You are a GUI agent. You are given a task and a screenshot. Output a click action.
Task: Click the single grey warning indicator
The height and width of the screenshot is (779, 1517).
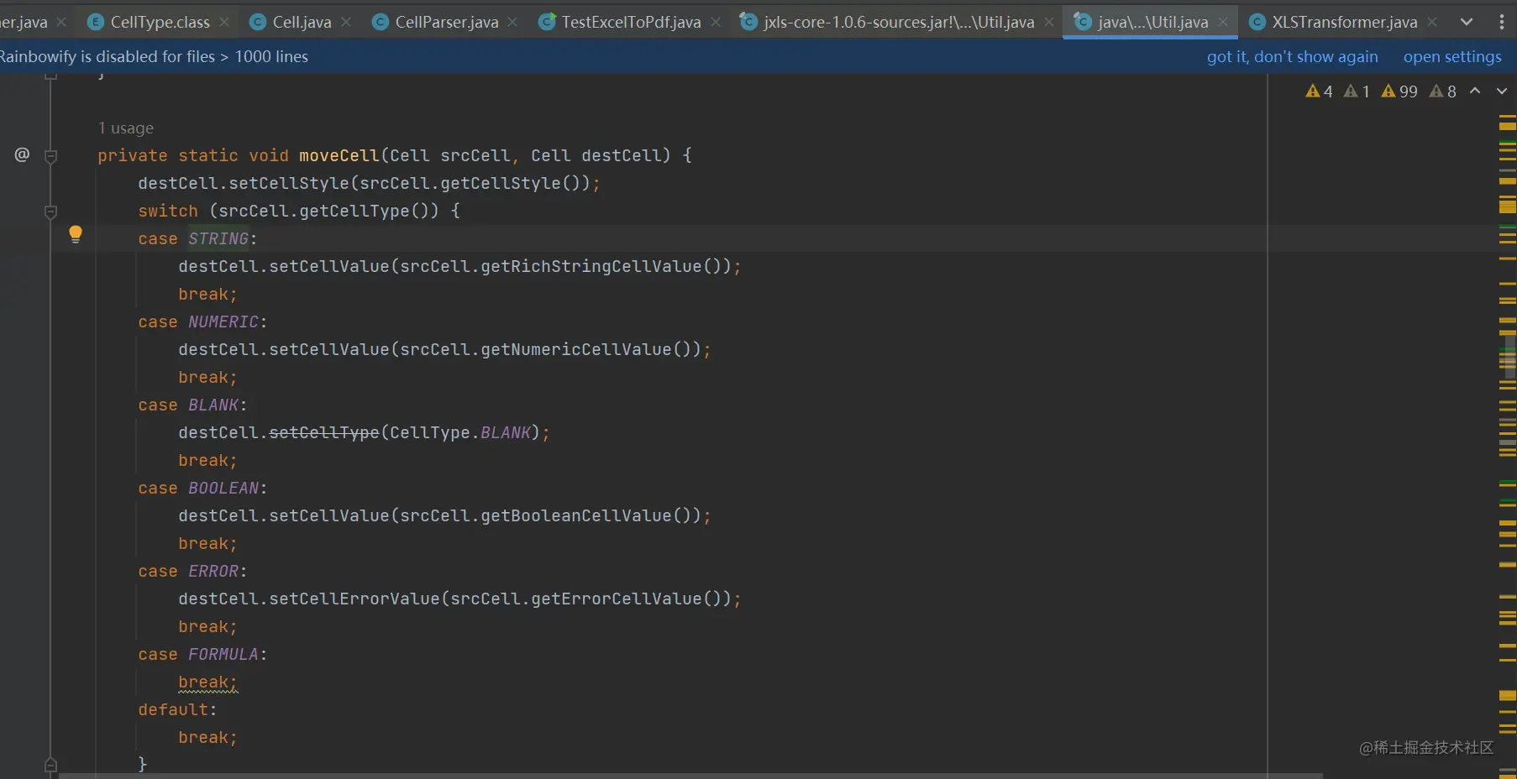pos(1355,91)
